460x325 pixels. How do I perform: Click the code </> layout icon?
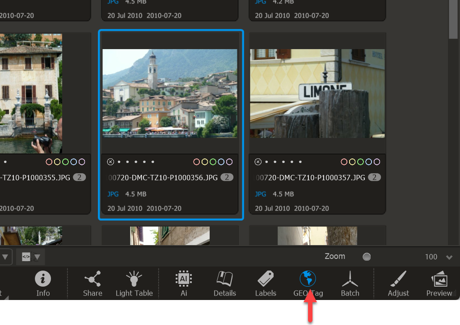point(26,257)
